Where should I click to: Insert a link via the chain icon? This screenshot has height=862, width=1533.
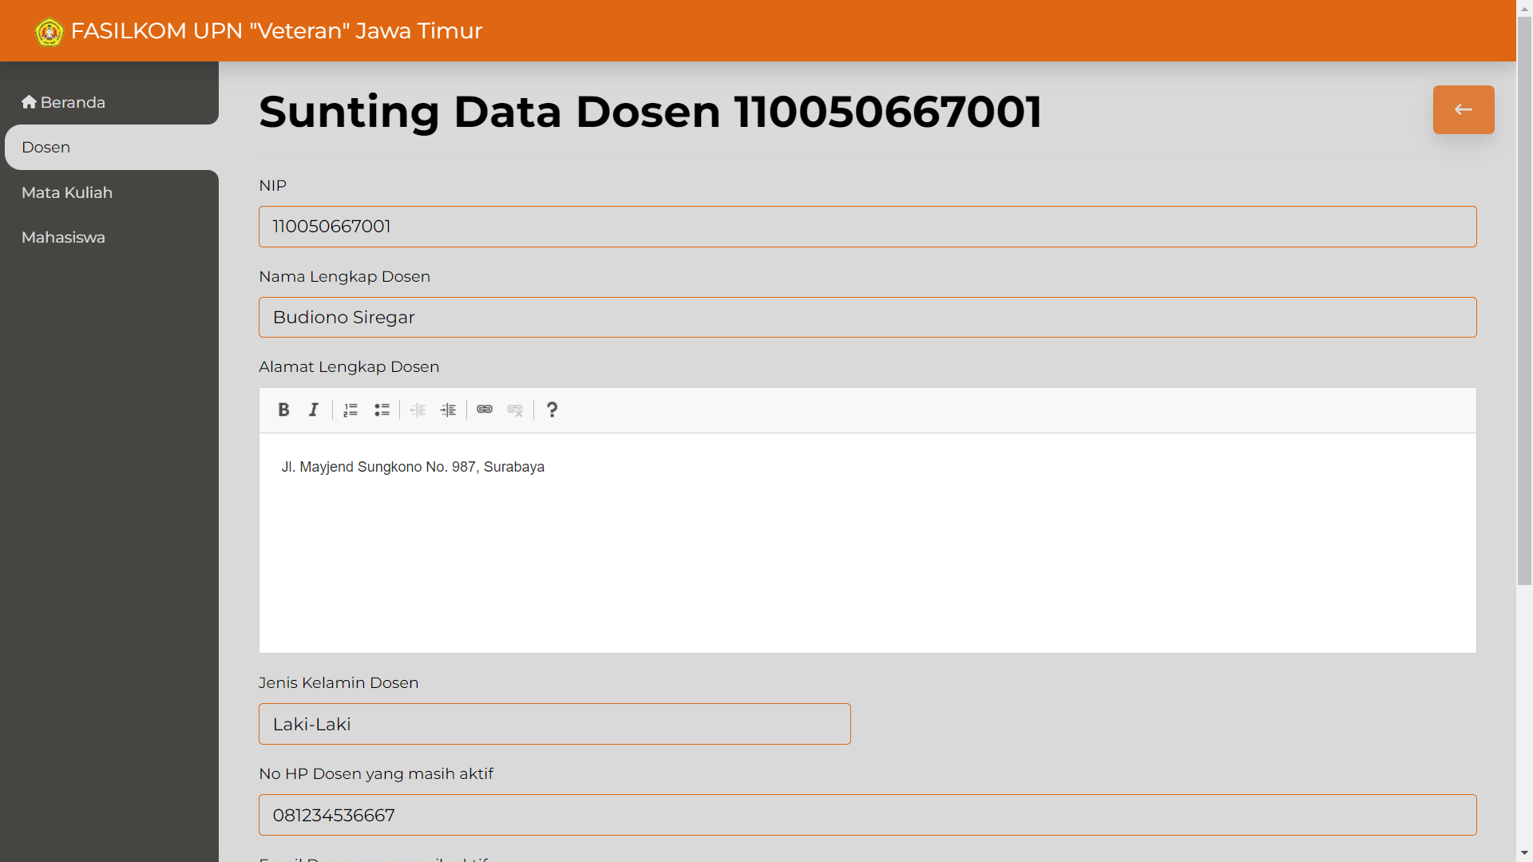pos(485,410)
